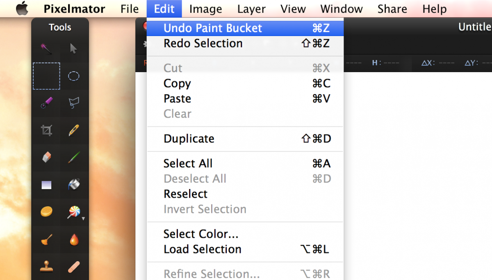Open the Window menu
Screen dimensions: 492x280
(x=342, y=9)
